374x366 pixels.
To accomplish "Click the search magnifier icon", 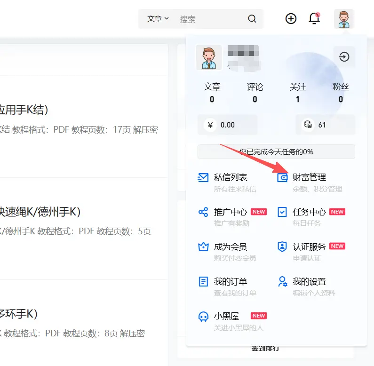I will pyautogui.click(x=252, y=19).
